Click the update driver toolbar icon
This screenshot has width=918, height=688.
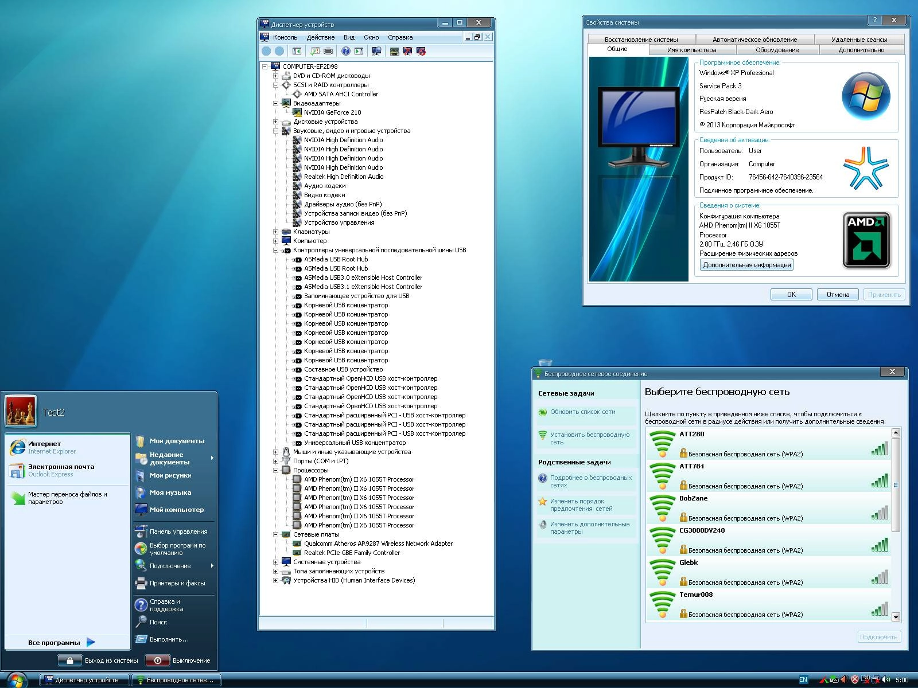394,50
